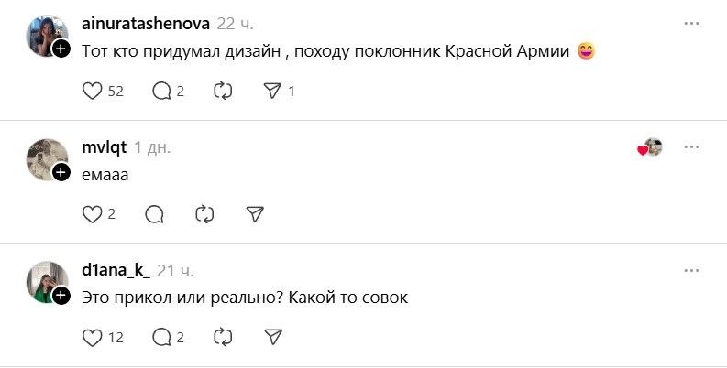The height and width of the screenshot is (368, 727).
Task: Like d1ana_k_'s comment
Action: pyautogui.click(x=92, y=337)
